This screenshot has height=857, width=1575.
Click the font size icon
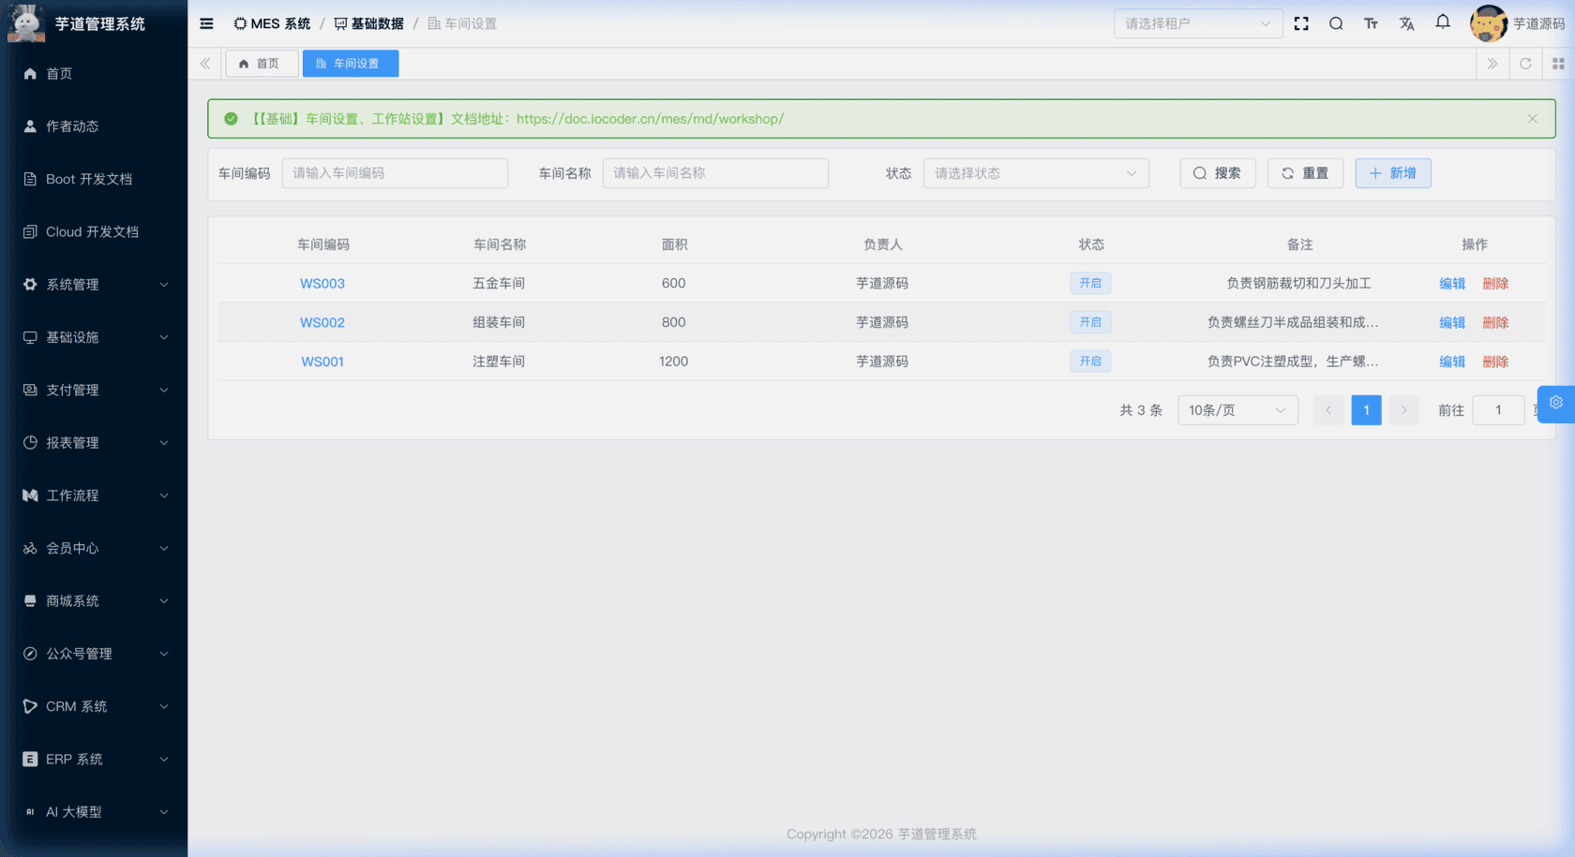tap(1371, 23)
